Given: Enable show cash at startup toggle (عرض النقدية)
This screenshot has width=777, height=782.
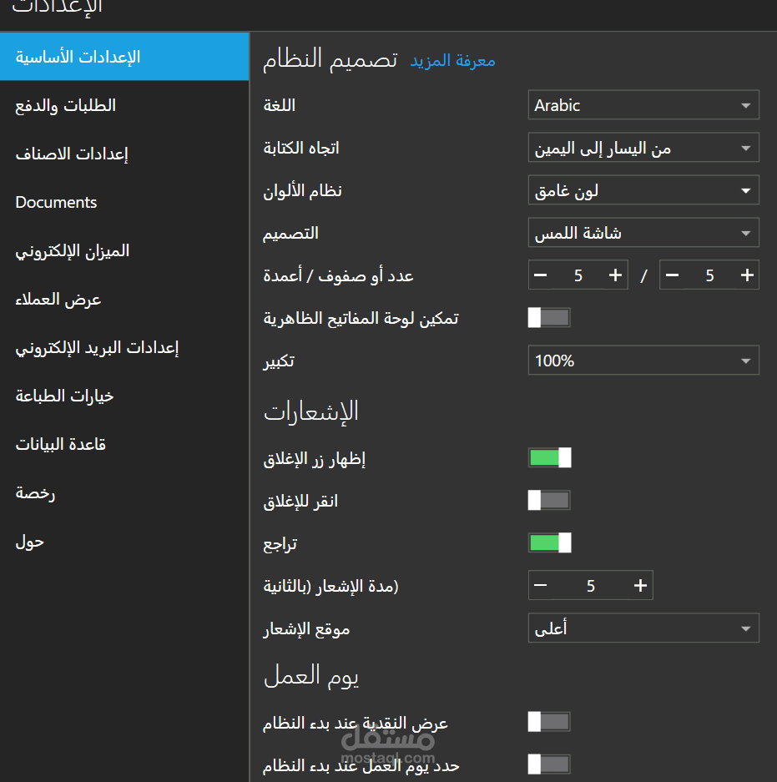Looking at the screenshot, I should pyautogui.click(x=549, y=722).
